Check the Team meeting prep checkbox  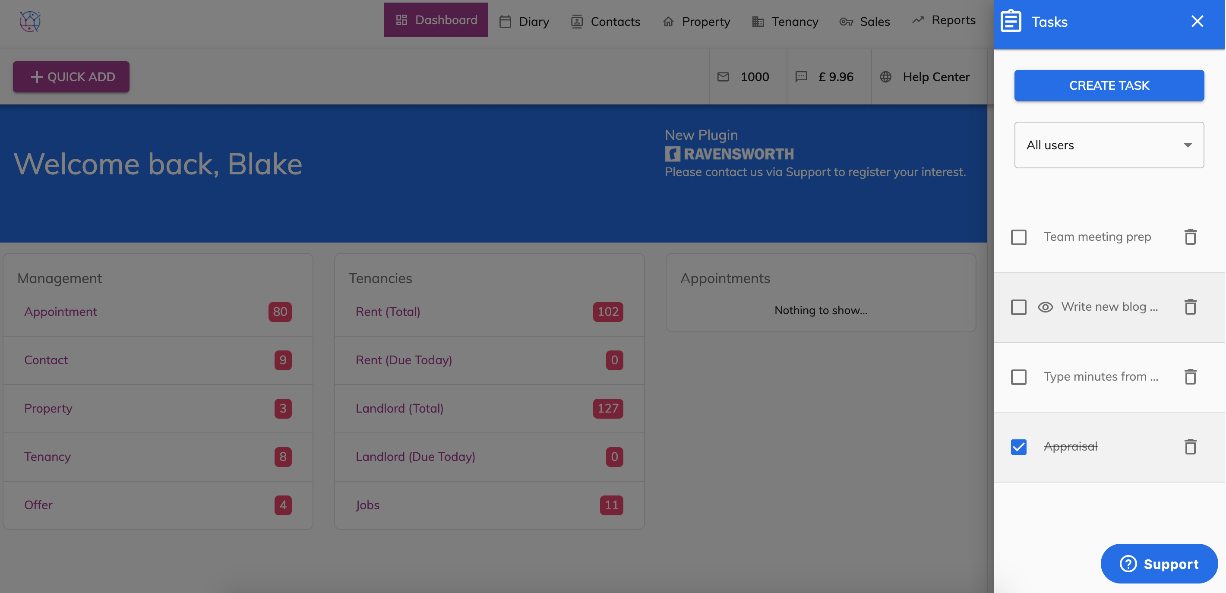click(1018, 237)
